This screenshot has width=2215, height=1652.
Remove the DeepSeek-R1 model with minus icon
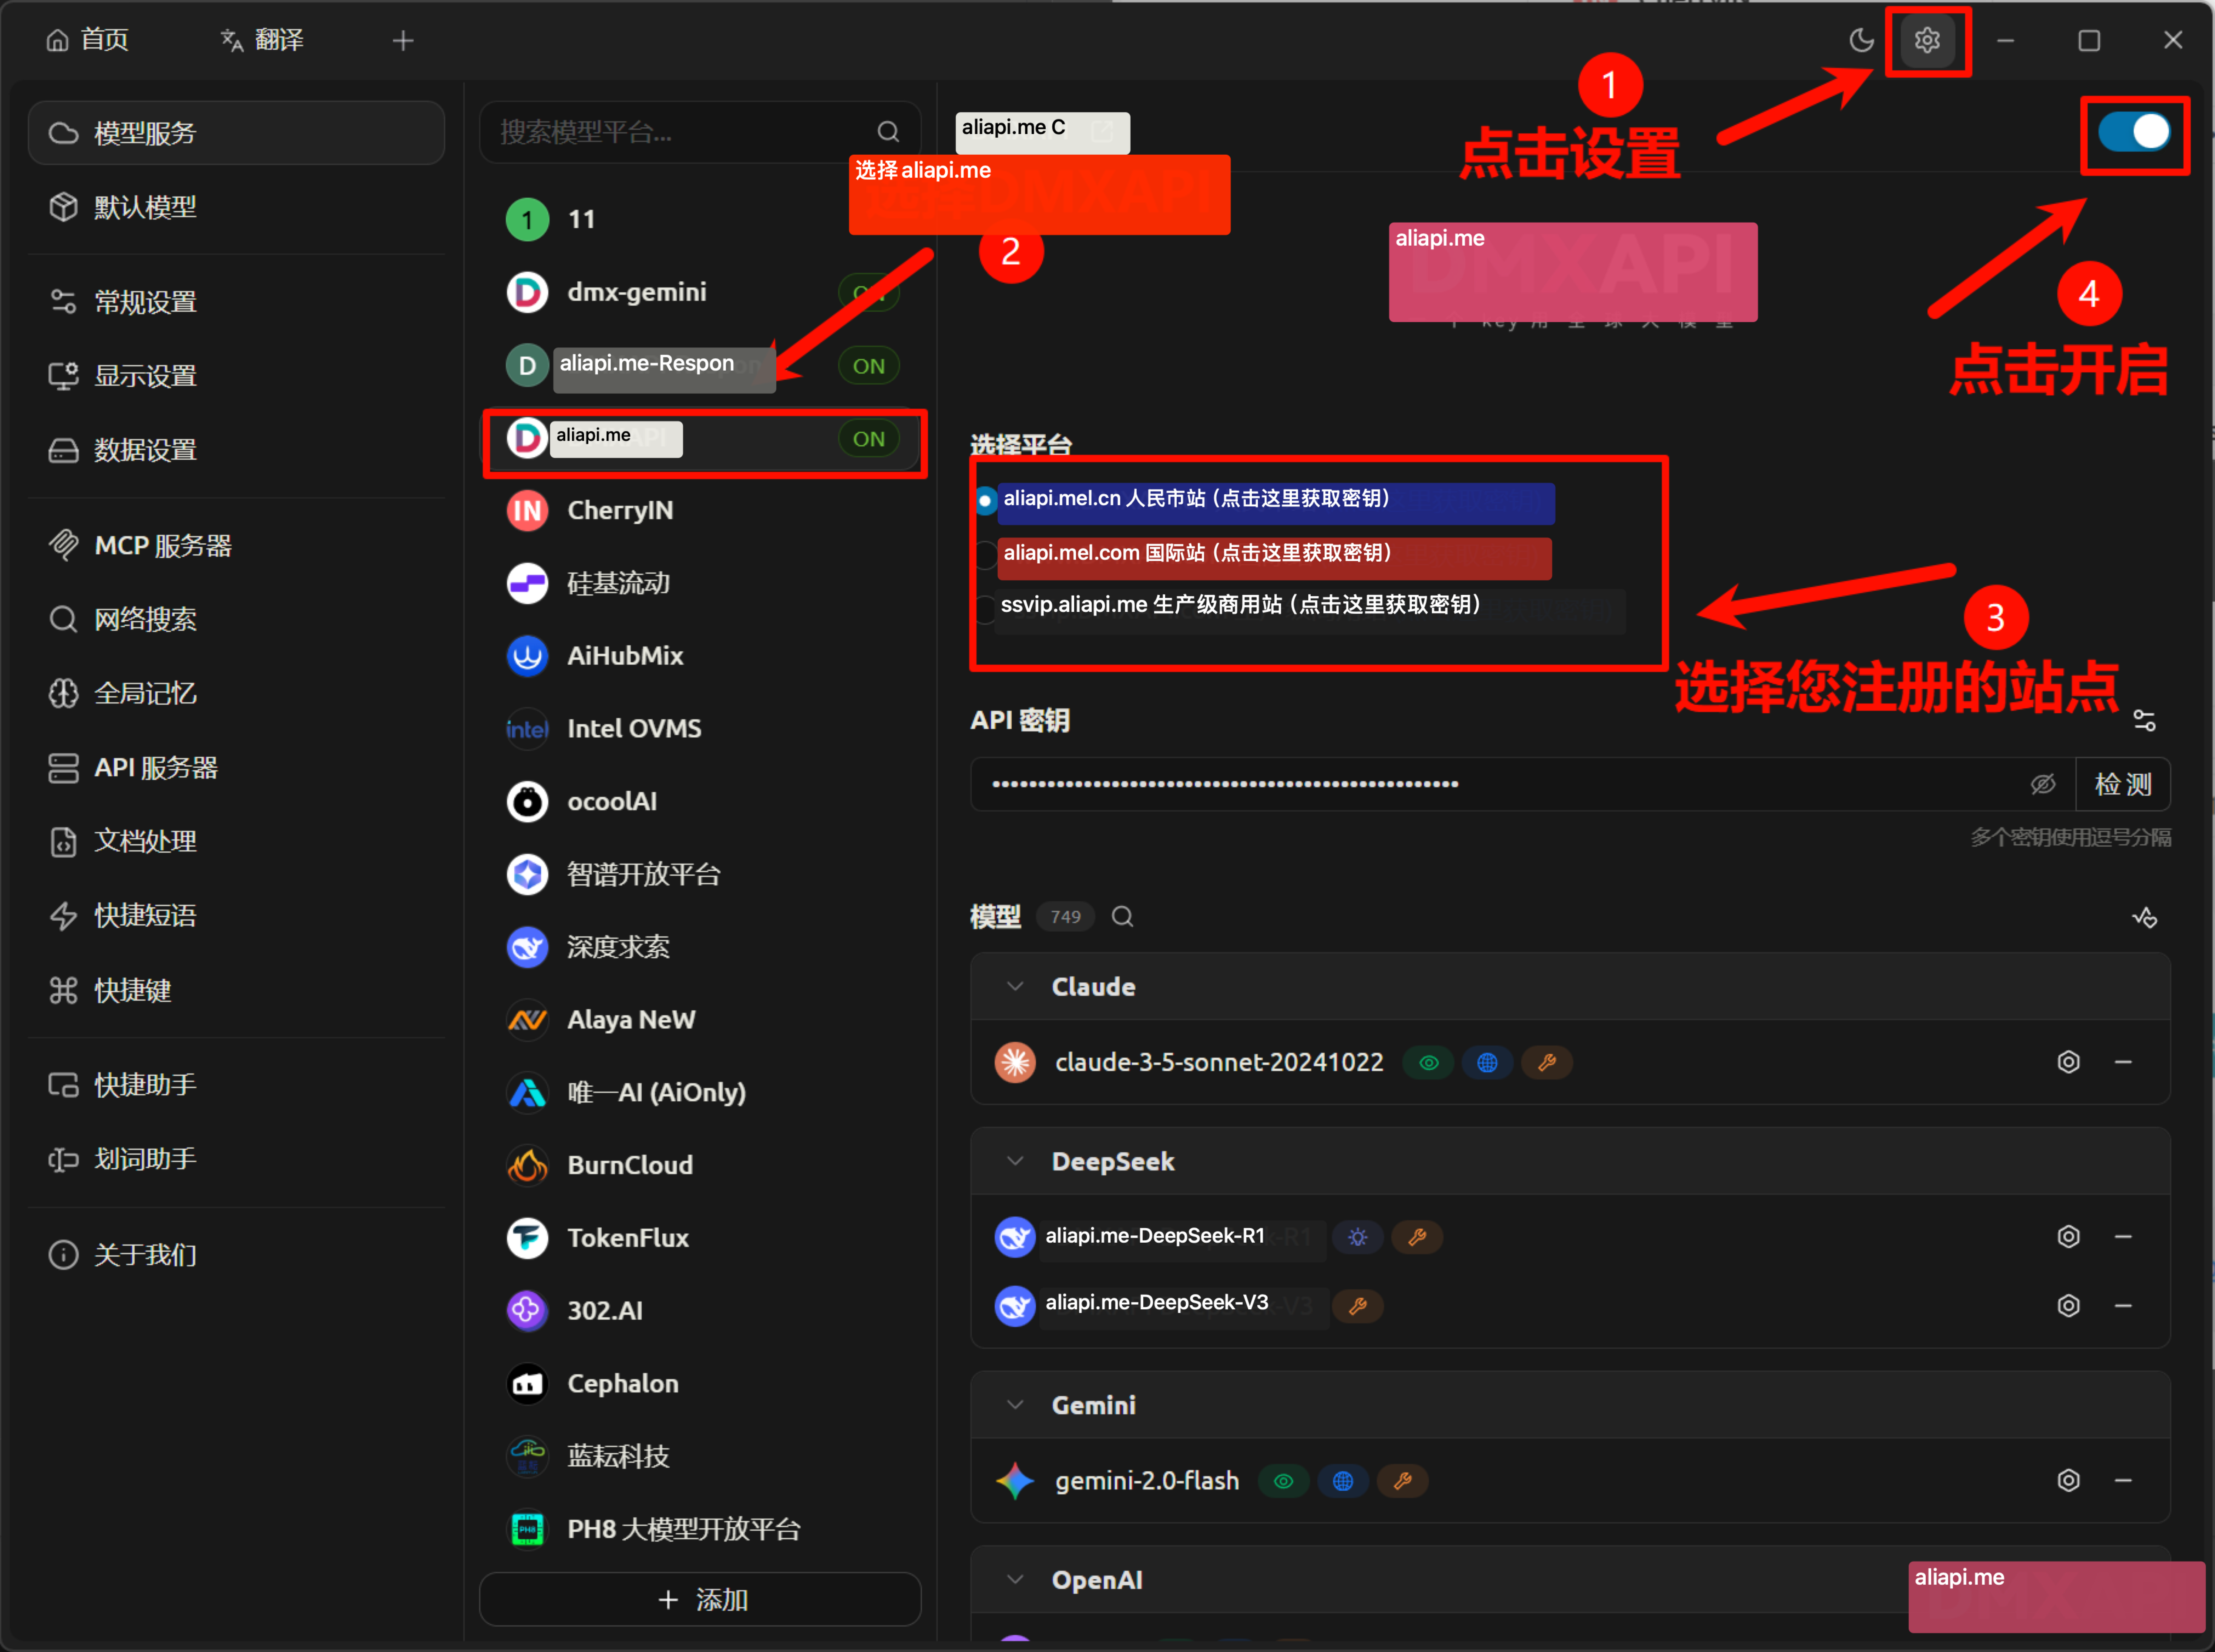2123,1237
